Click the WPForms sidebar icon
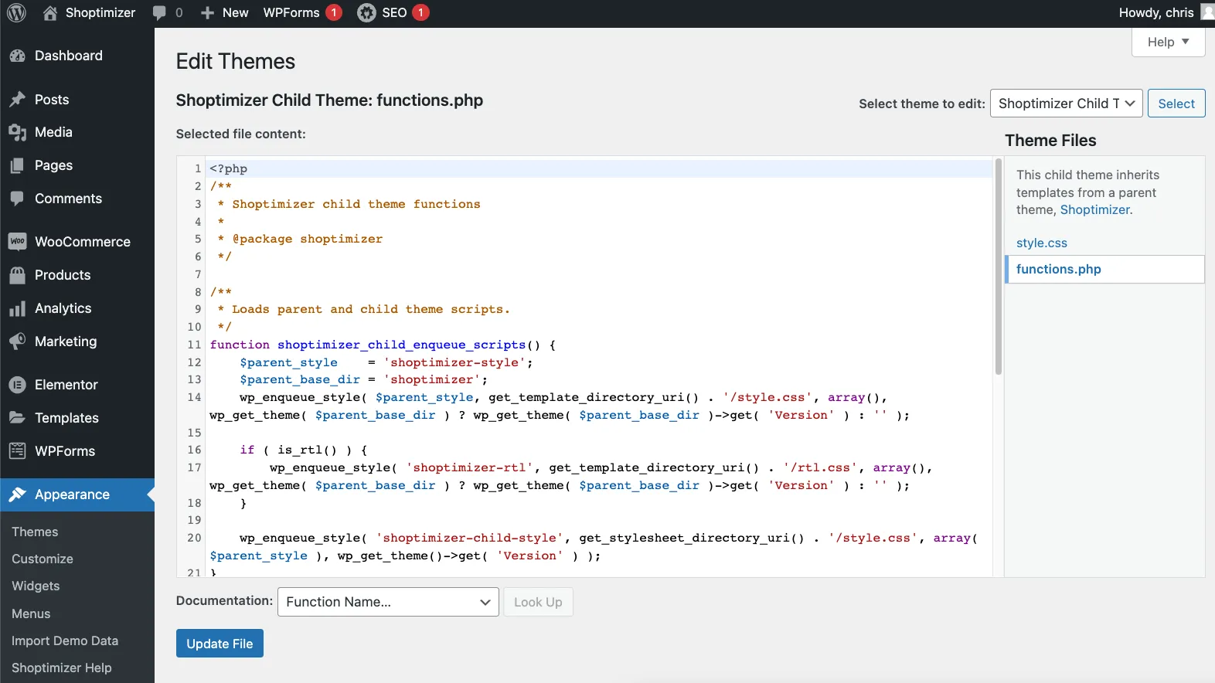 click(17, 451)
